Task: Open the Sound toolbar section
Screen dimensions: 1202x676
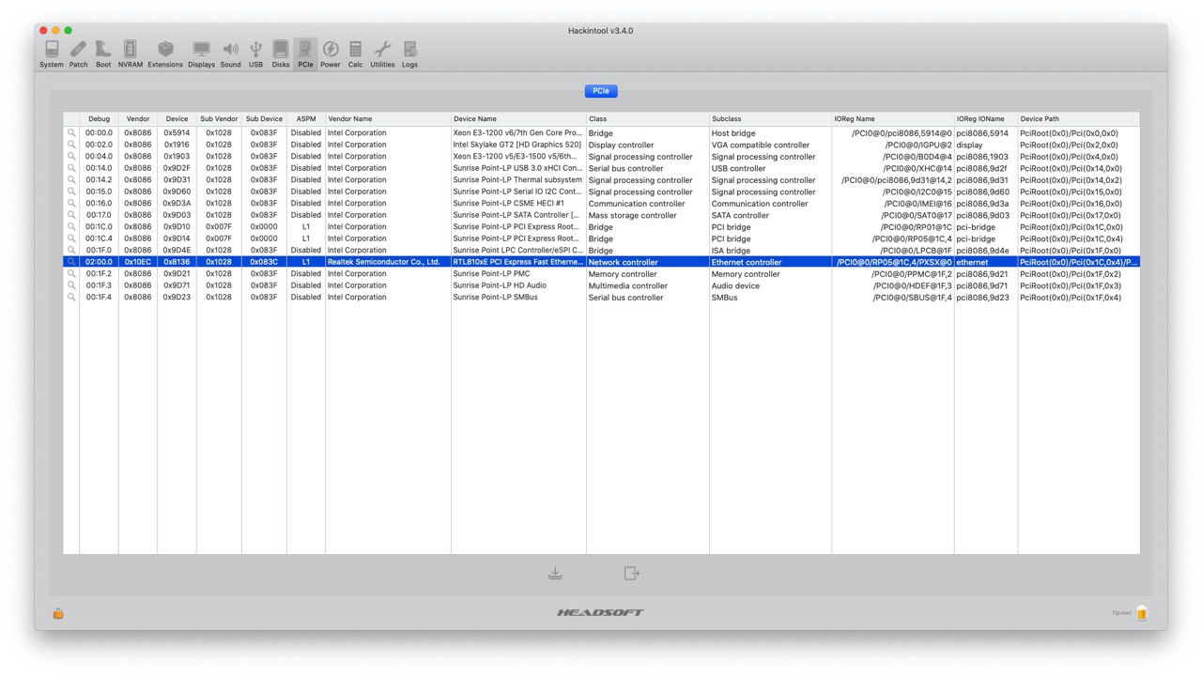Action: tap(231, 54)
